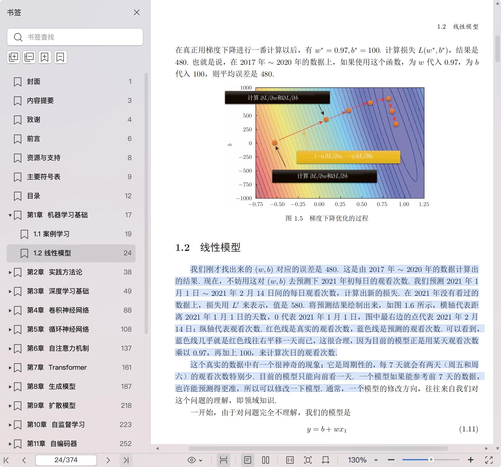
Task: Expand the 第8章 生成模型 chapter
Action: pos(10,387)
